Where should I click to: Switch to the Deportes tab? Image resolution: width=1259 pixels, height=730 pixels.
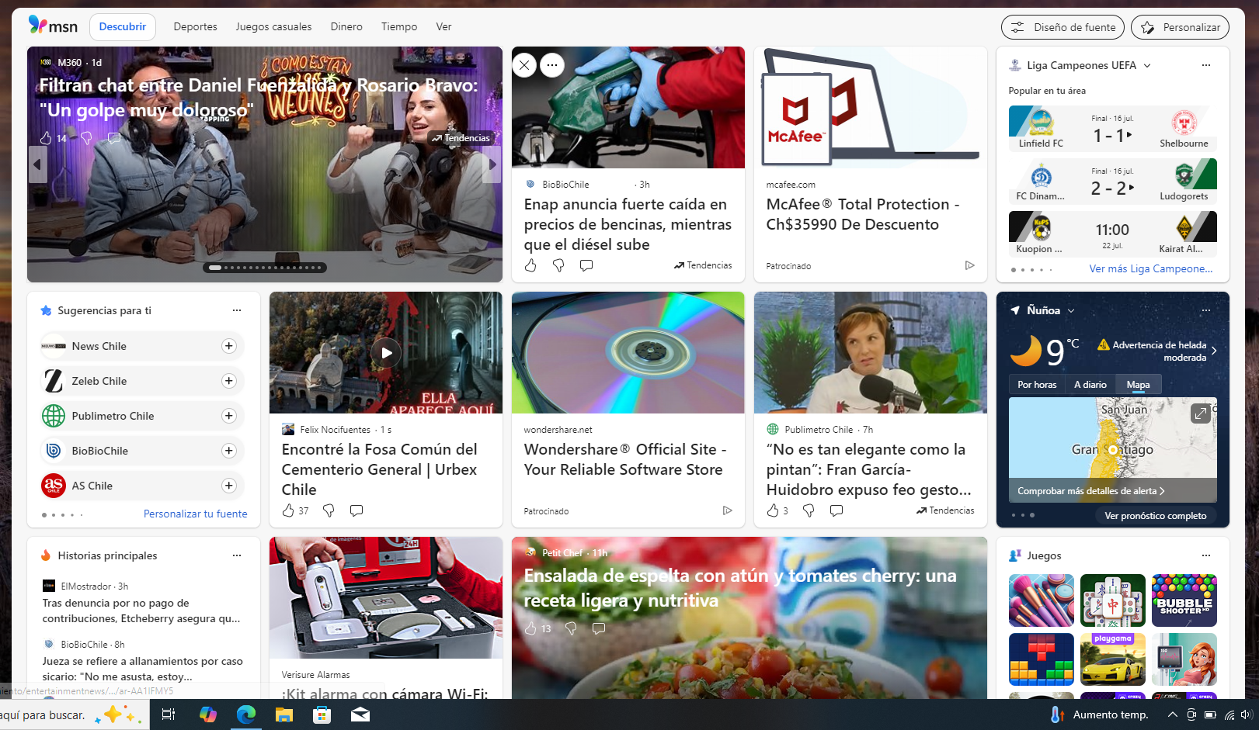coord(195,26)
